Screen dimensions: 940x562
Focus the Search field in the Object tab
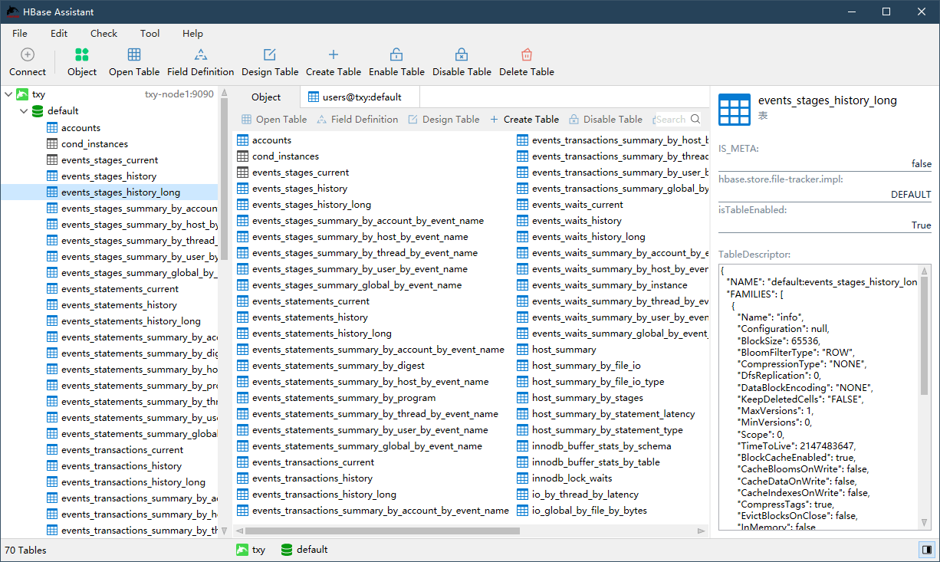coord(672,119)
